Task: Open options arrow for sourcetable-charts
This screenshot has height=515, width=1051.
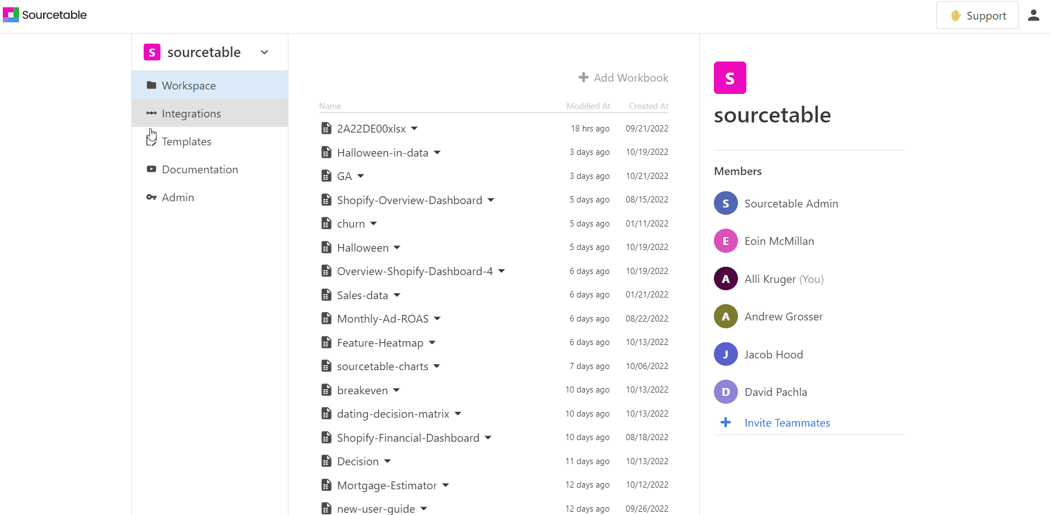Action: 437,366
